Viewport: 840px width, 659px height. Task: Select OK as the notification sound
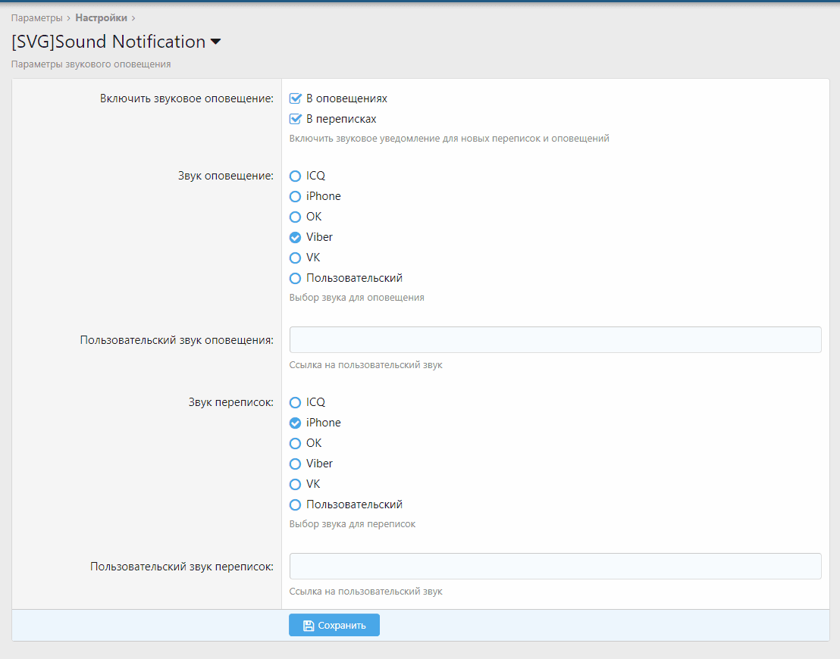pyautogui.click(x=294, y=216)
